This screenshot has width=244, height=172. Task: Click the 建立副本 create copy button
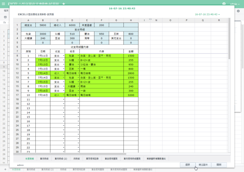point(203,165)
